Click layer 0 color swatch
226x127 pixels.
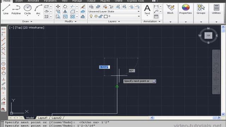coord(106,17)
